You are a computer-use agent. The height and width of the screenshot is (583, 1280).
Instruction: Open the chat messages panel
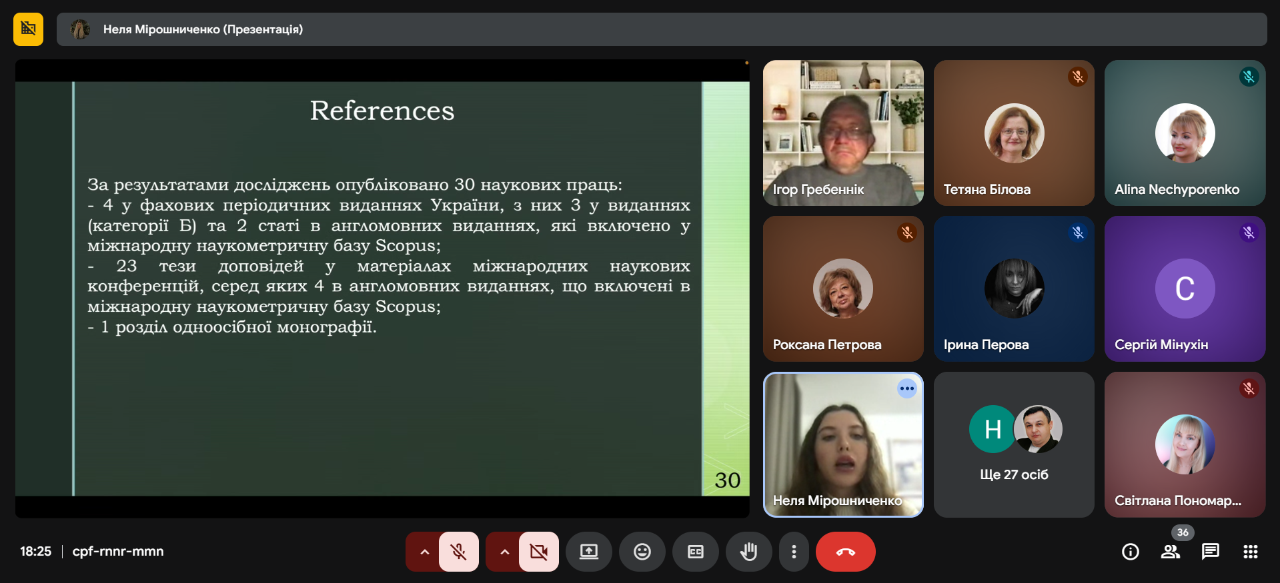tap(1210, 552)
